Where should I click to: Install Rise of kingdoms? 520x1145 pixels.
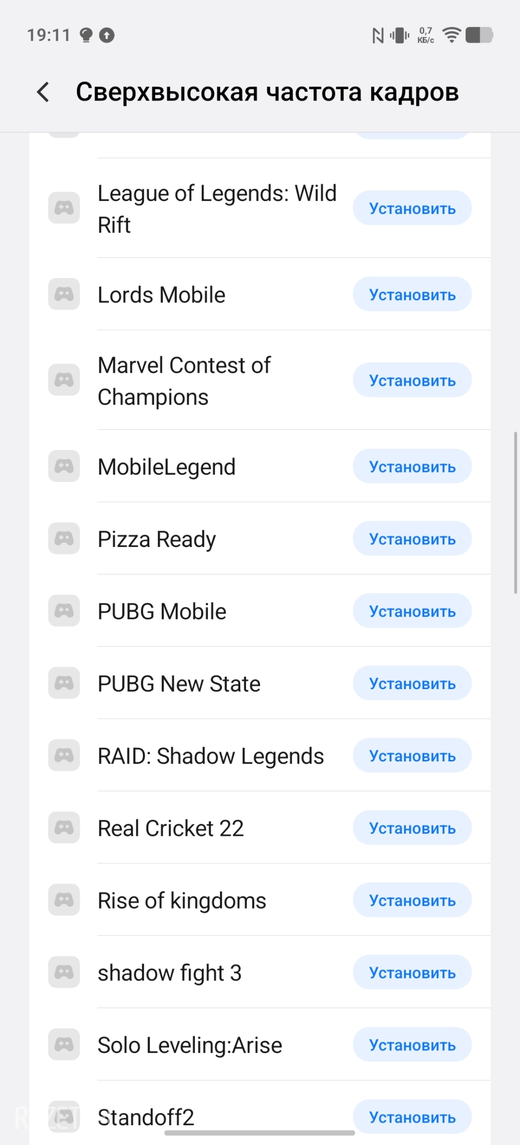tap(412, 900)
